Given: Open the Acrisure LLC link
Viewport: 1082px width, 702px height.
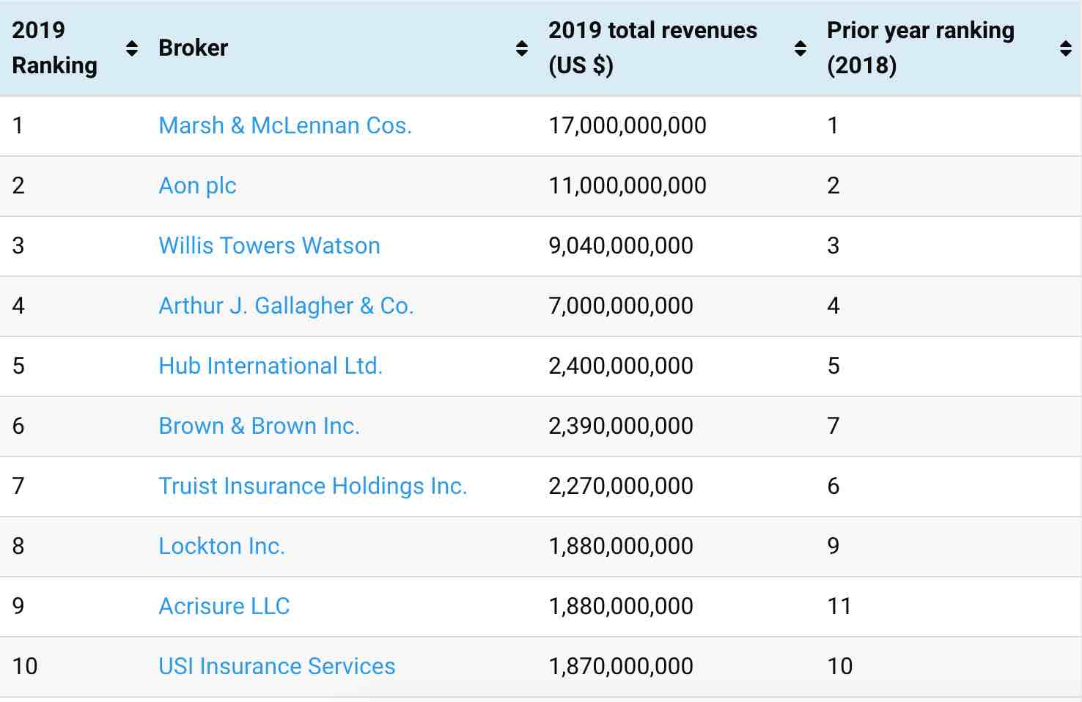Looking at the screenshot, I should click(224, 606).
